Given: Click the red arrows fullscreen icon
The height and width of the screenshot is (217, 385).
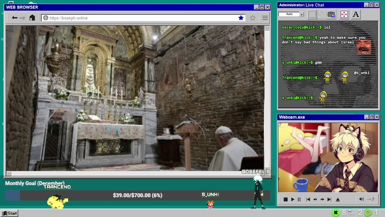Looking at the screenshot, I should [x=344, y=14].
